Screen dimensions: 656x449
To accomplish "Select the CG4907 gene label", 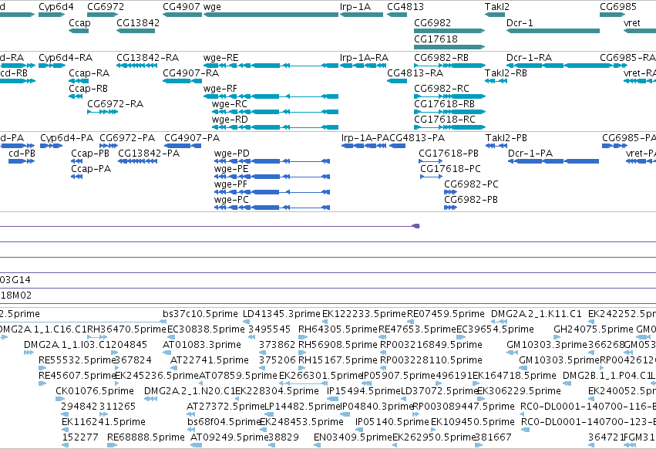I will 182,7.
